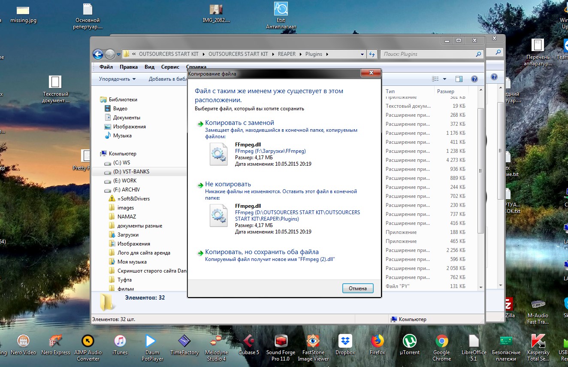
Task: Open NAMAZ folder in tree
Action: tap(122, 217)
